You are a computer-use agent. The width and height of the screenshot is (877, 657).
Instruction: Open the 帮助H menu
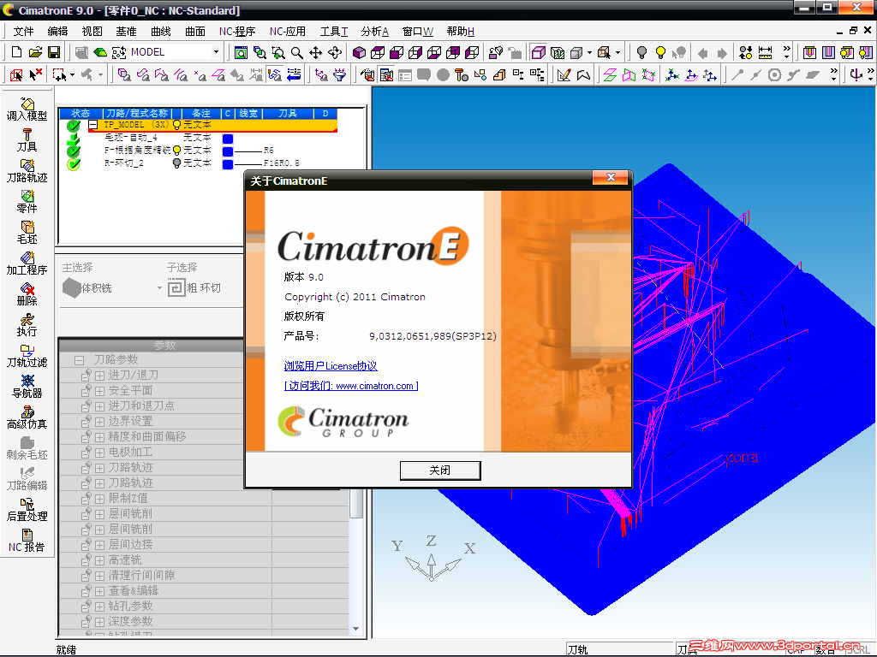click(x=460, y=32)
